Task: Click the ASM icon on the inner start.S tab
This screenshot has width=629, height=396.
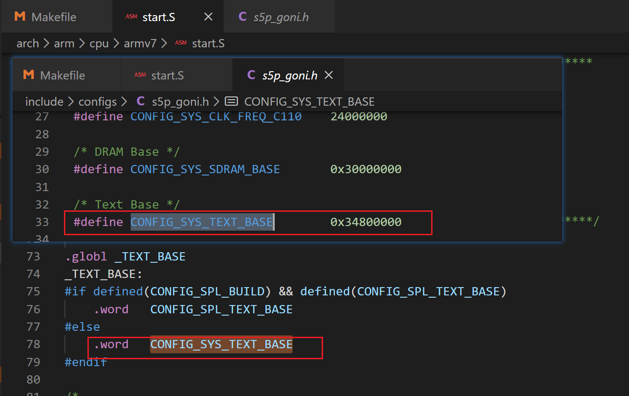Action: click(x=140, y=75)
